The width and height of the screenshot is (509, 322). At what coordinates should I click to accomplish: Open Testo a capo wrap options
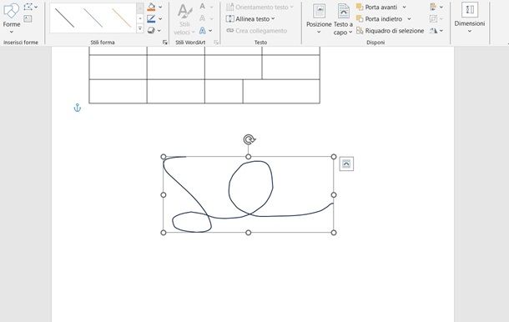(343, 19)
